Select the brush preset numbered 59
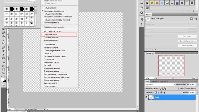 [22, 24]
